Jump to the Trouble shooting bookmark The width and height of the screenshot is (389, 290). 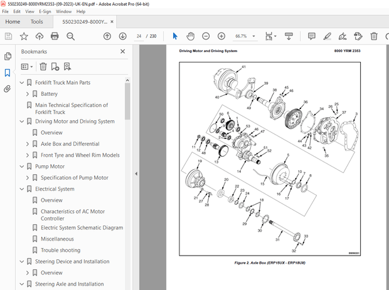pos(60,250)
